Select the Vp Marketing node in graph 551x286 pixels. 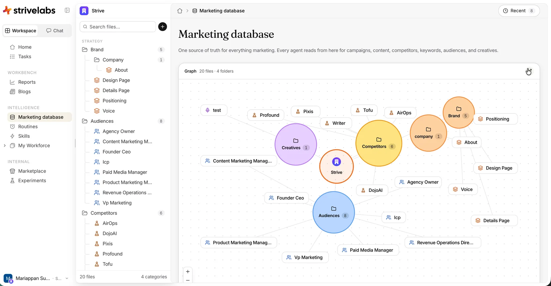click(305, 257)
